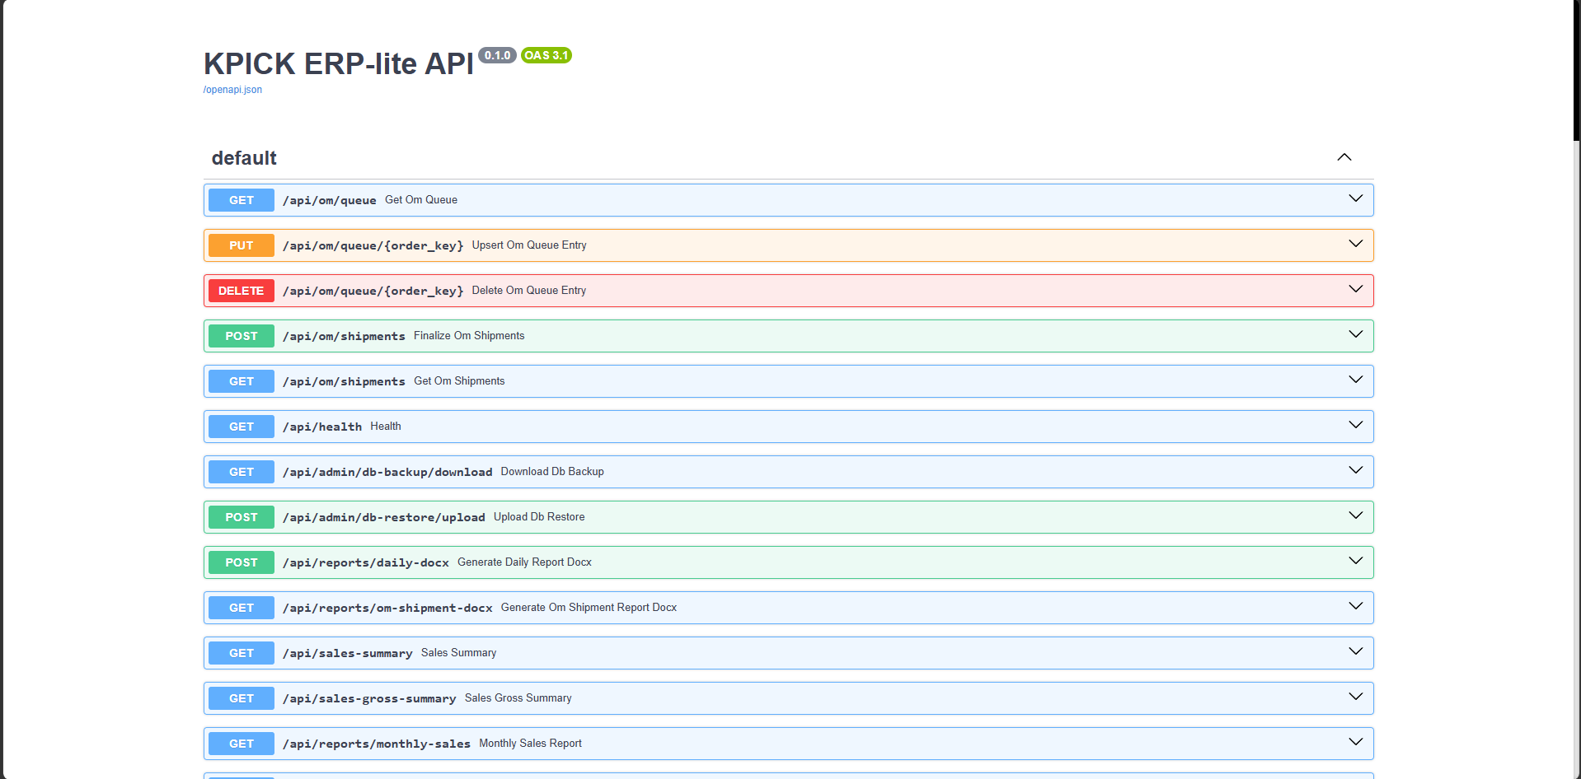The image size is (1581, 779).
Task: Click GET badge for Get Om Shipments
Action: 242,381
